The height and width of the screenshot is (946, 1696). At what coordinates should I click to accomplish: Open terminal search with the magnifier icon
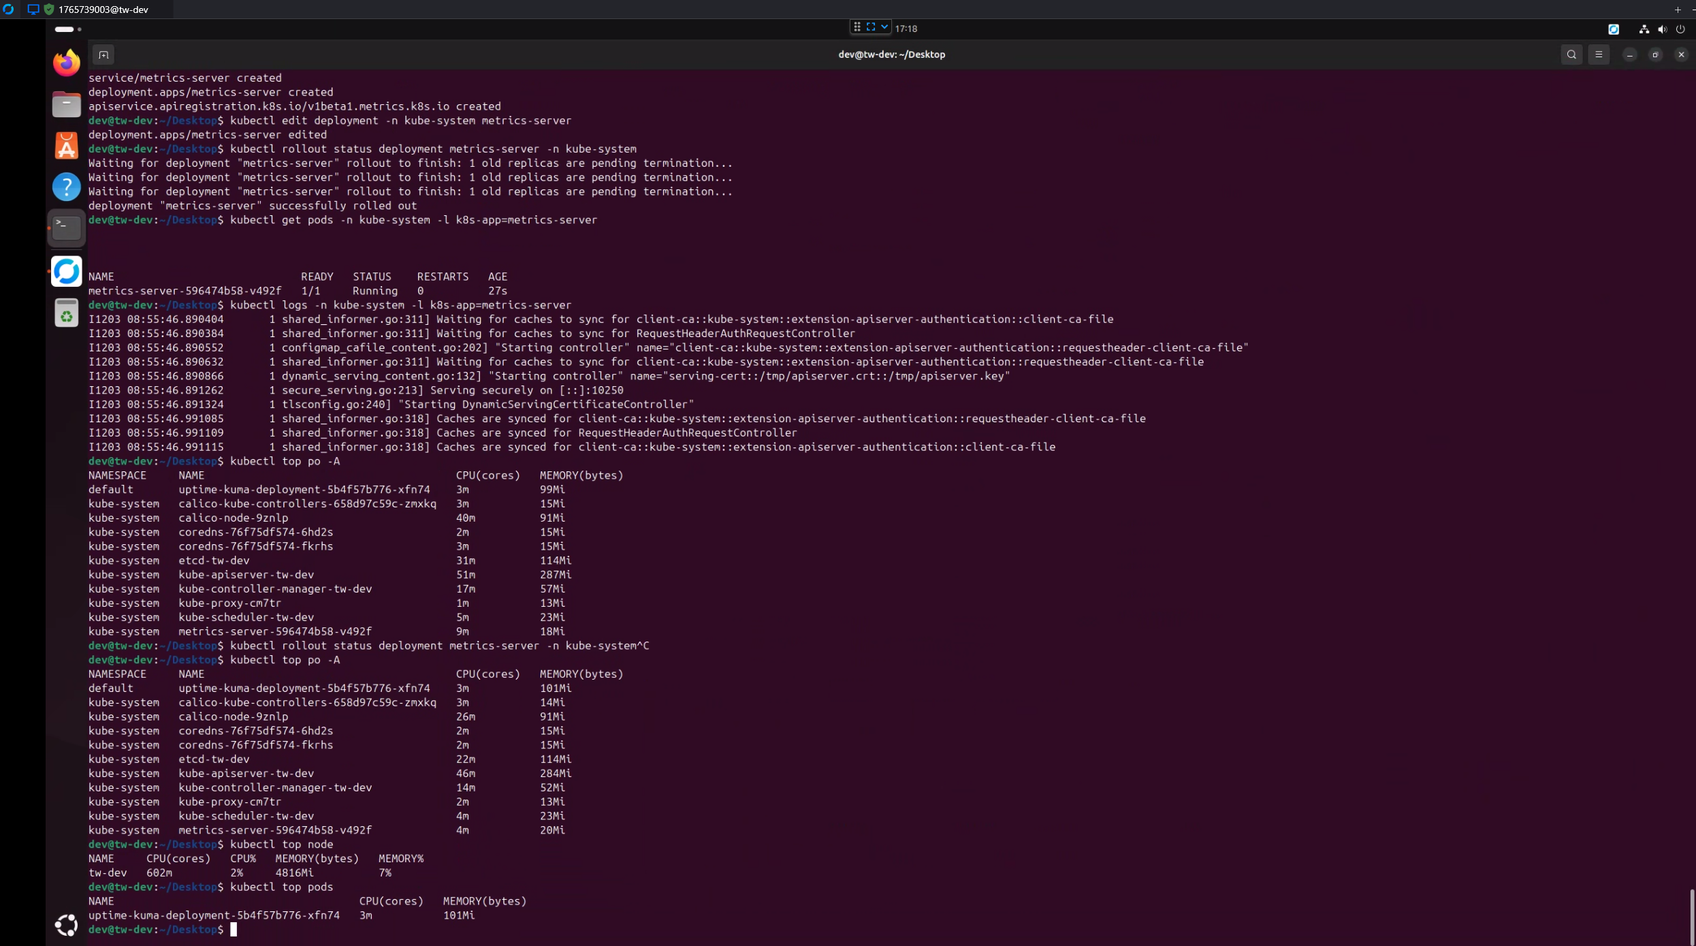[x=1571, y=54]
